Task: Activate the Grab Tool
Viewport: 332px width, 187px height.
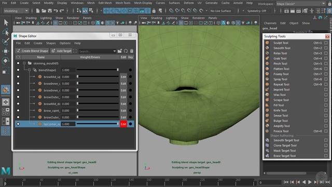Action: (x=280, y=58)
